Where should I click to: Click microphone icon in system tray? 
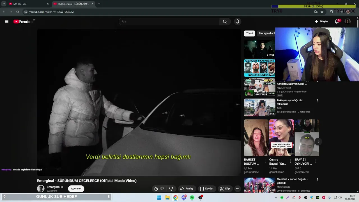tap(330, 198)
